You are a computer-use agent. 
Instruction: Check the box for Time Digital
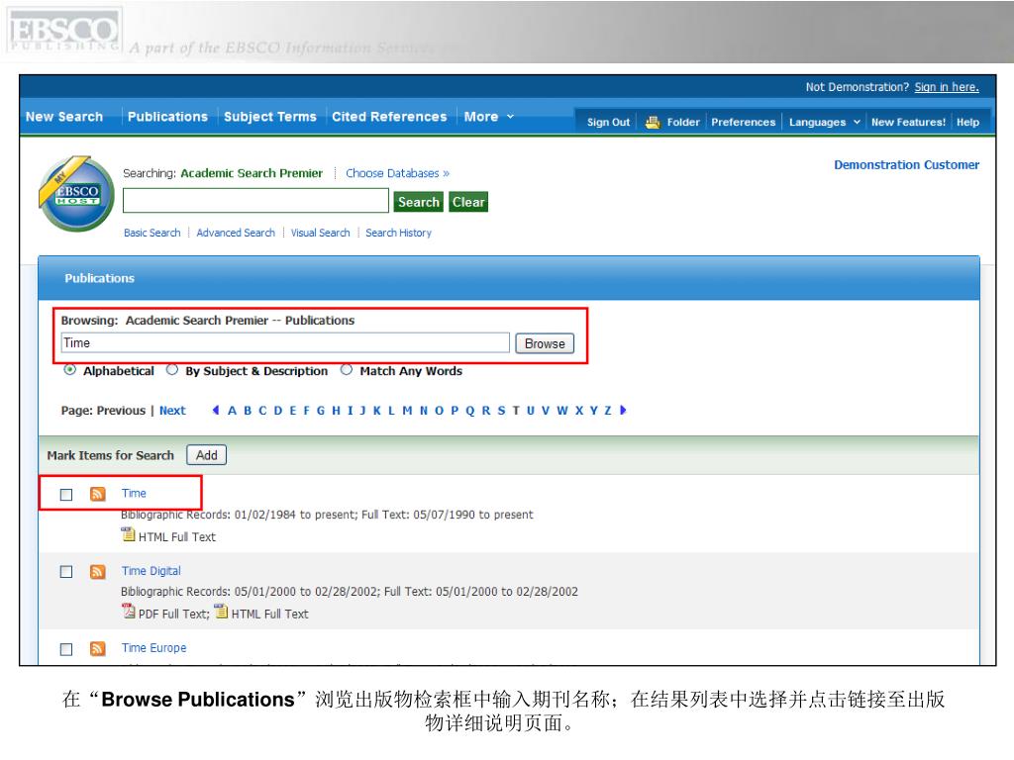tap(66, 572)
